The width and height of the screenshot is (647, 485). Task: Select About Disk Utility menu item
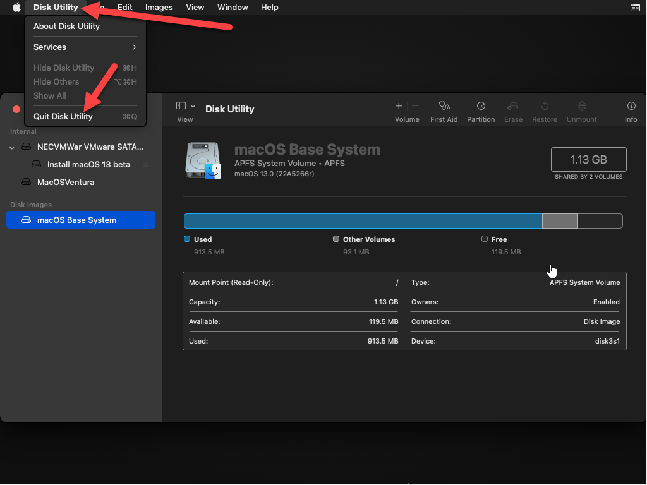66,27
